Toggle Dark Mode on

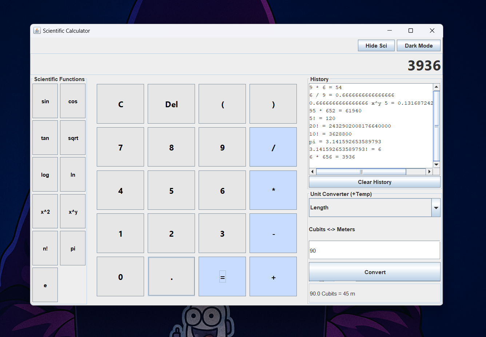(419, 45)
